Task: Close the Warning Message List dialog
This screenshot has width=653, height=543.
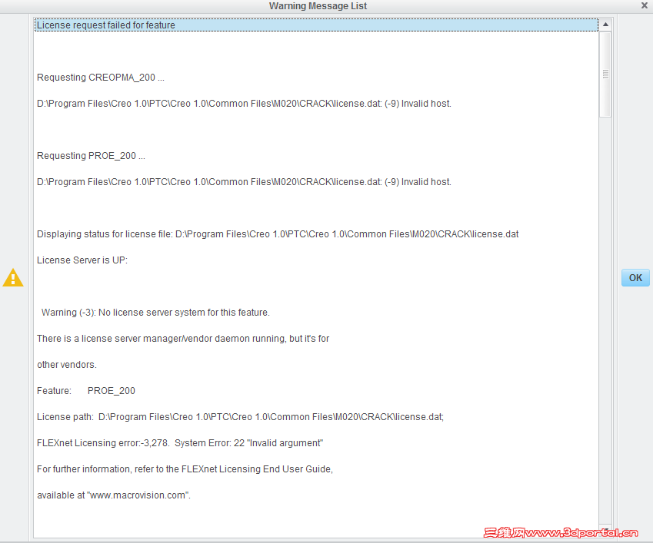Action: click(644, 5)
